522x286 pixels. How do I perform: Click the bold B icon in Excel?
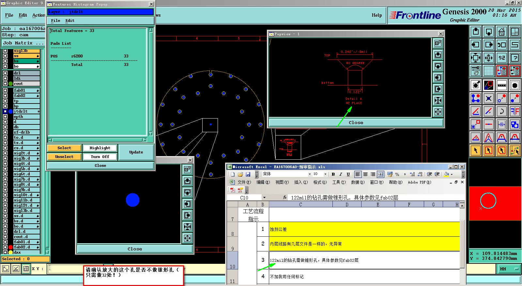point(333,174)
